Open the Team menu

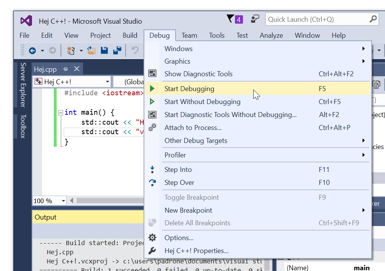point(189,35)
